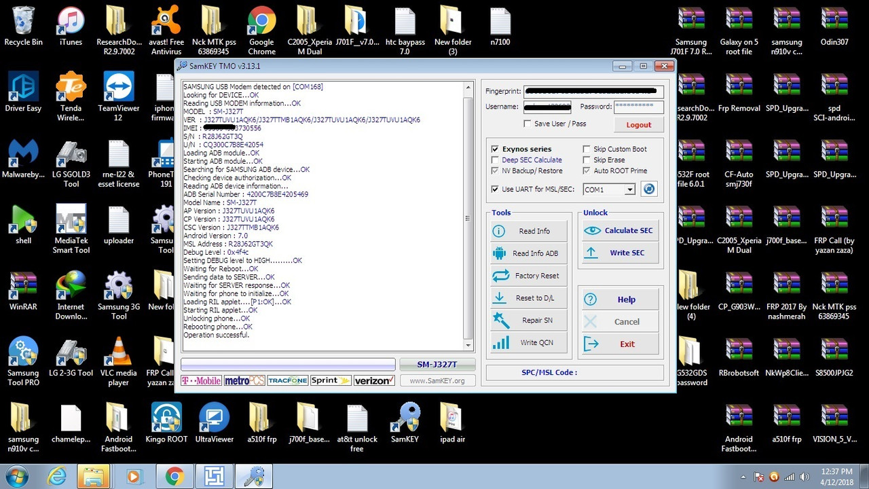Click the log scrollbar's up arrow
This screenshot has width=869, height=489.
tap(468, 88)
